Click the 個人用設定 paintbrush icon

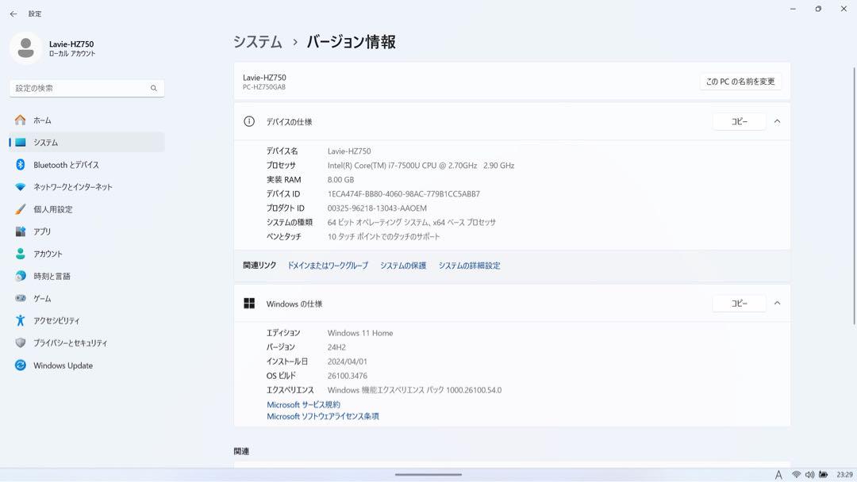point(20,209)
